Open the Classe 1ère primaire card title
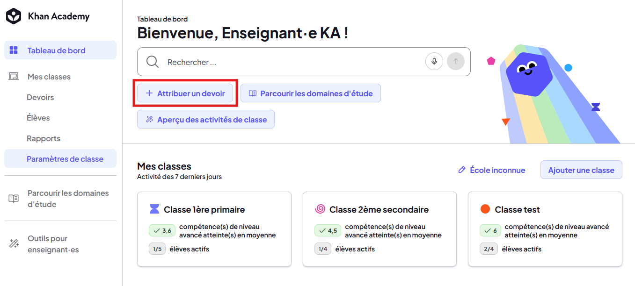This screenshot has height=286, width=635. (204, 209)
